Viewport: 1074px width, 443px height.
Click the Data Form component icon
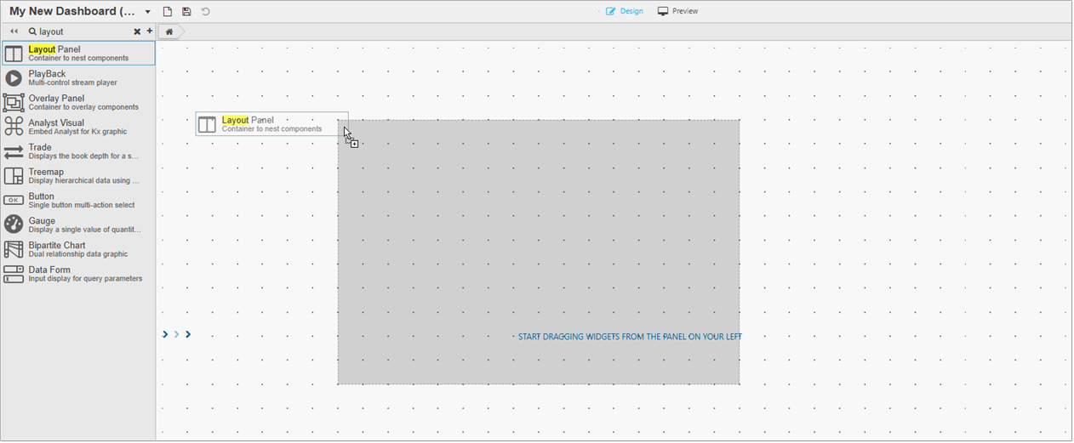[14, 274]
